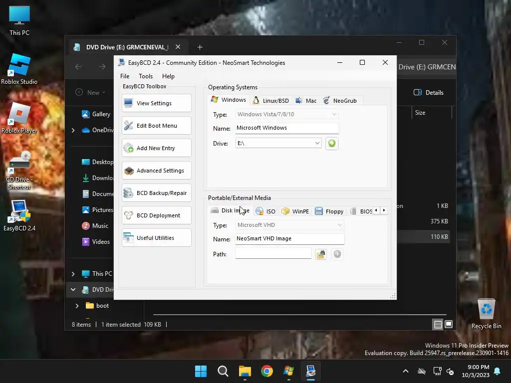The height and width of the screenshot is (383, 511).
Task: Open Music in Explorer navigation pane
Action: coord(95,226)
